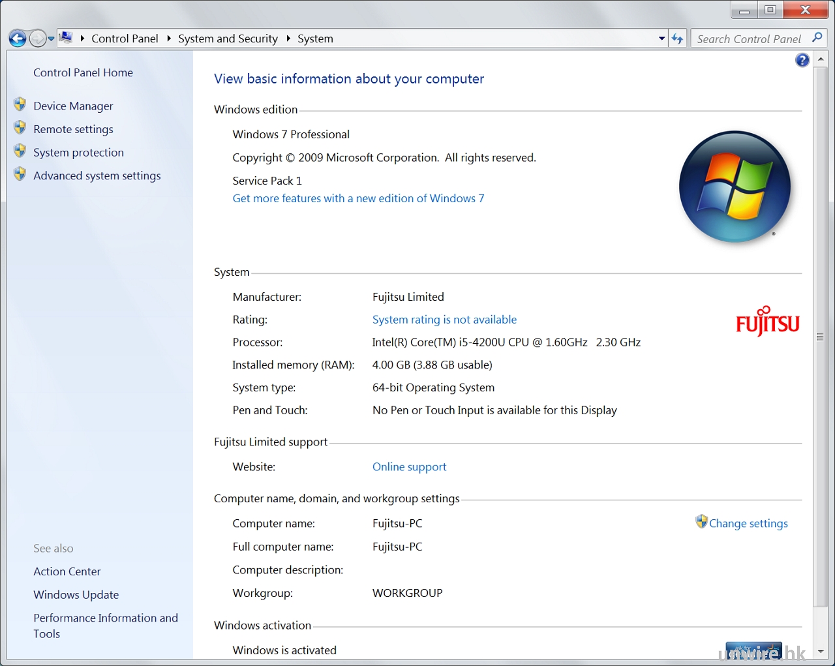Open Control Panel Home

click(83, 72)
